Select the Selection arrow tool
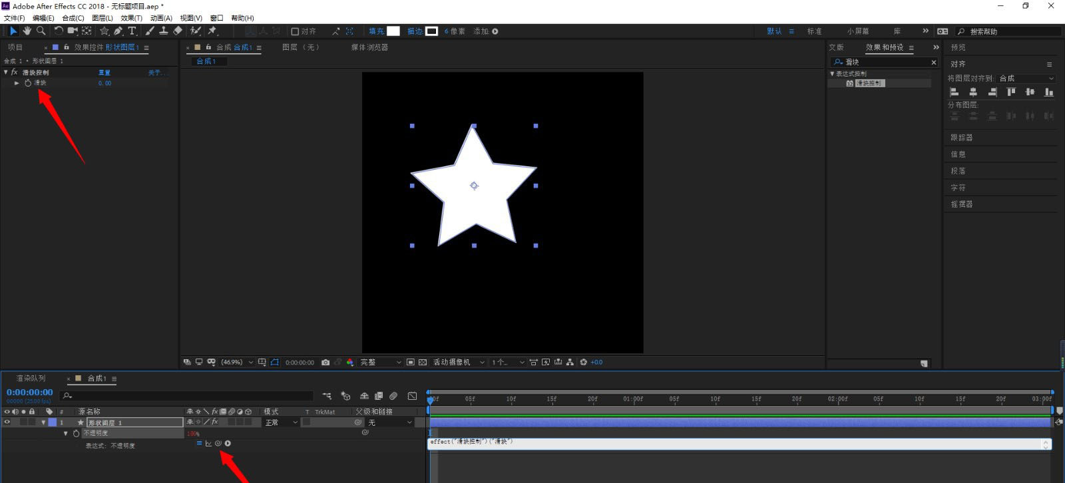1065x483 pixels. point(13,31)
